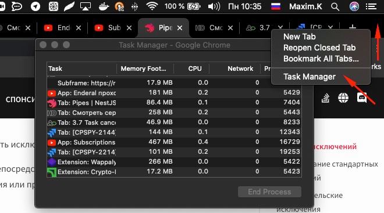Click the clock showing Пн 10:35
Viewport: 384px width, 213px height.
click(x=244, y=6)
